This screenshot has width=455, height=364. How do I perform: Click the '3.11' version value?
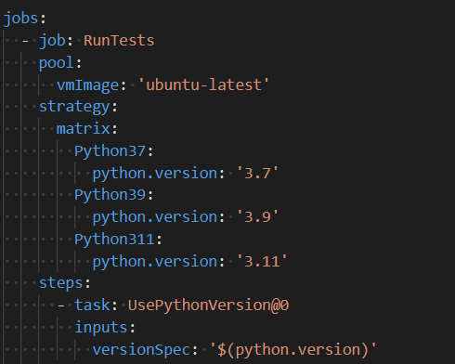tap(262, 261)
